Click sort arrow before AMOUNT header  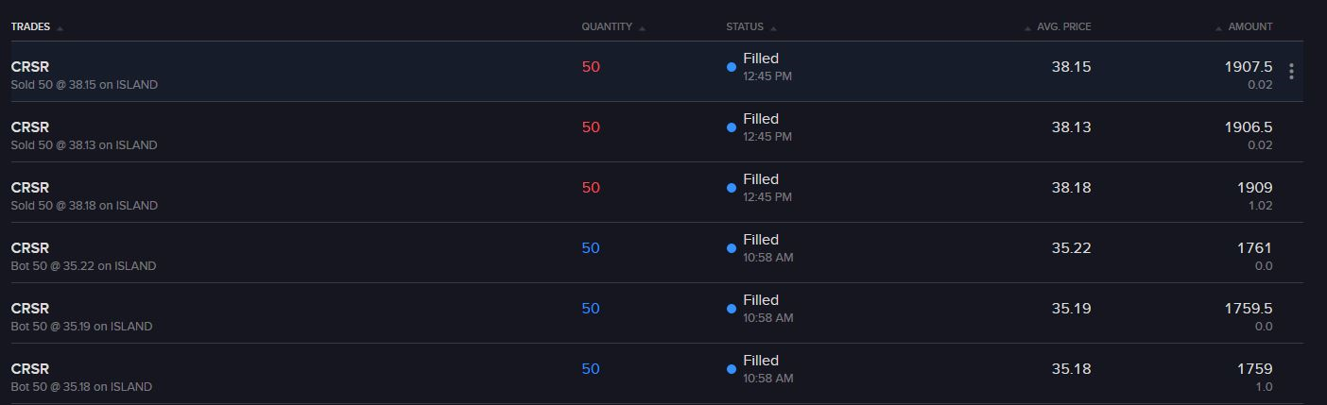point(1219,28)
